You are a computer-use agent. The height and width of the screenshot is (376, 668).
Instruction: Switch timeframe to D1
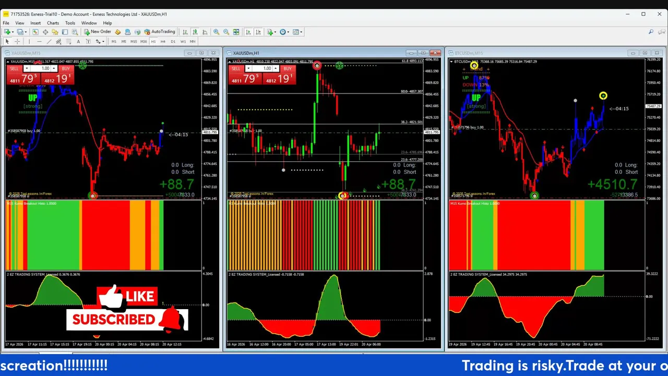[173, 41]
